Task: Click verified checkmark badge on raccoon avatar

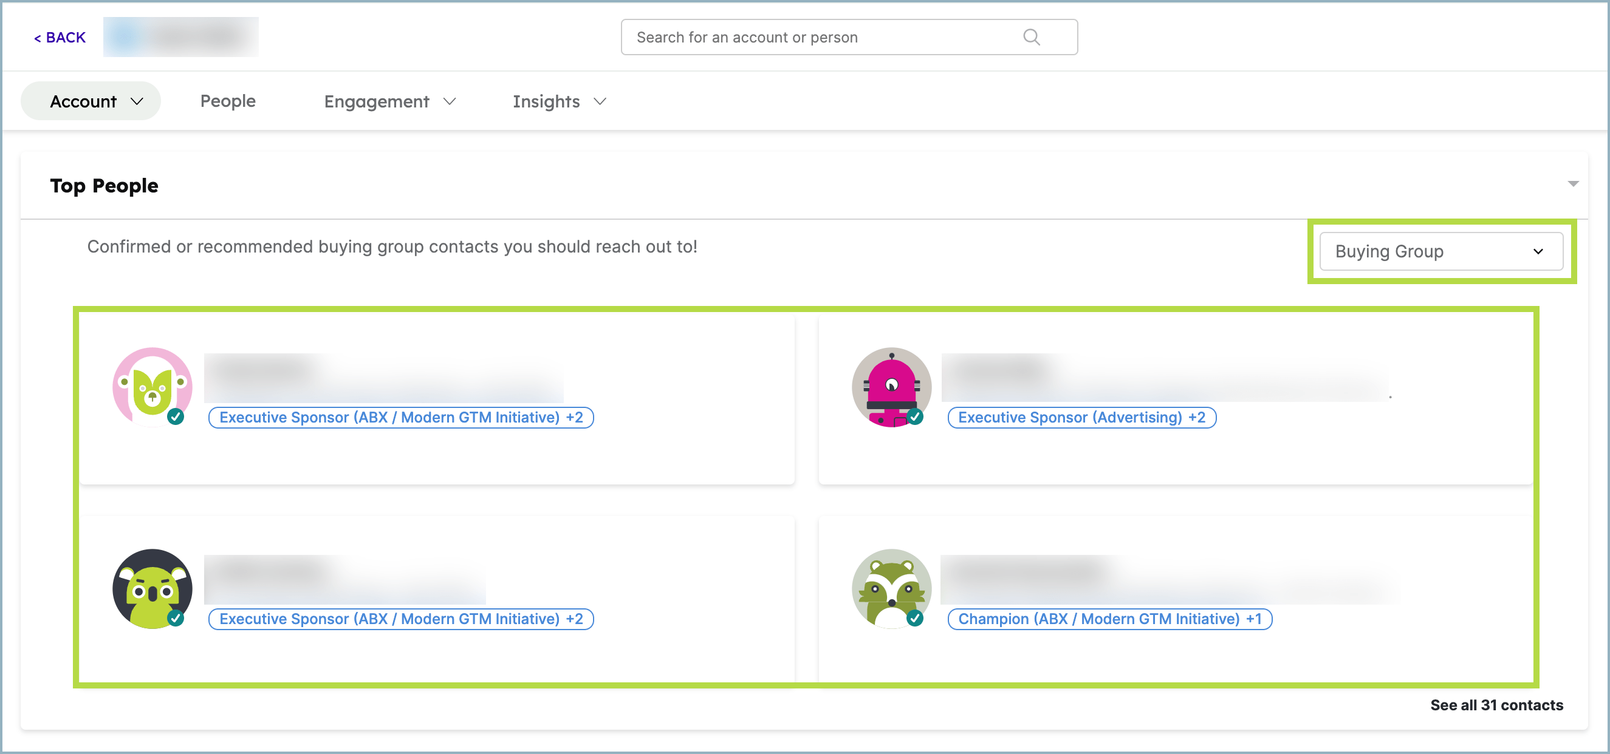Action: [x=916, y=618]
